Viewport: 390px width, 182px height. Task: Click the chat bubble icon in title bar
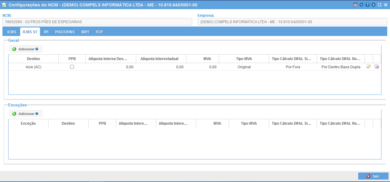[x=361, y=5]
